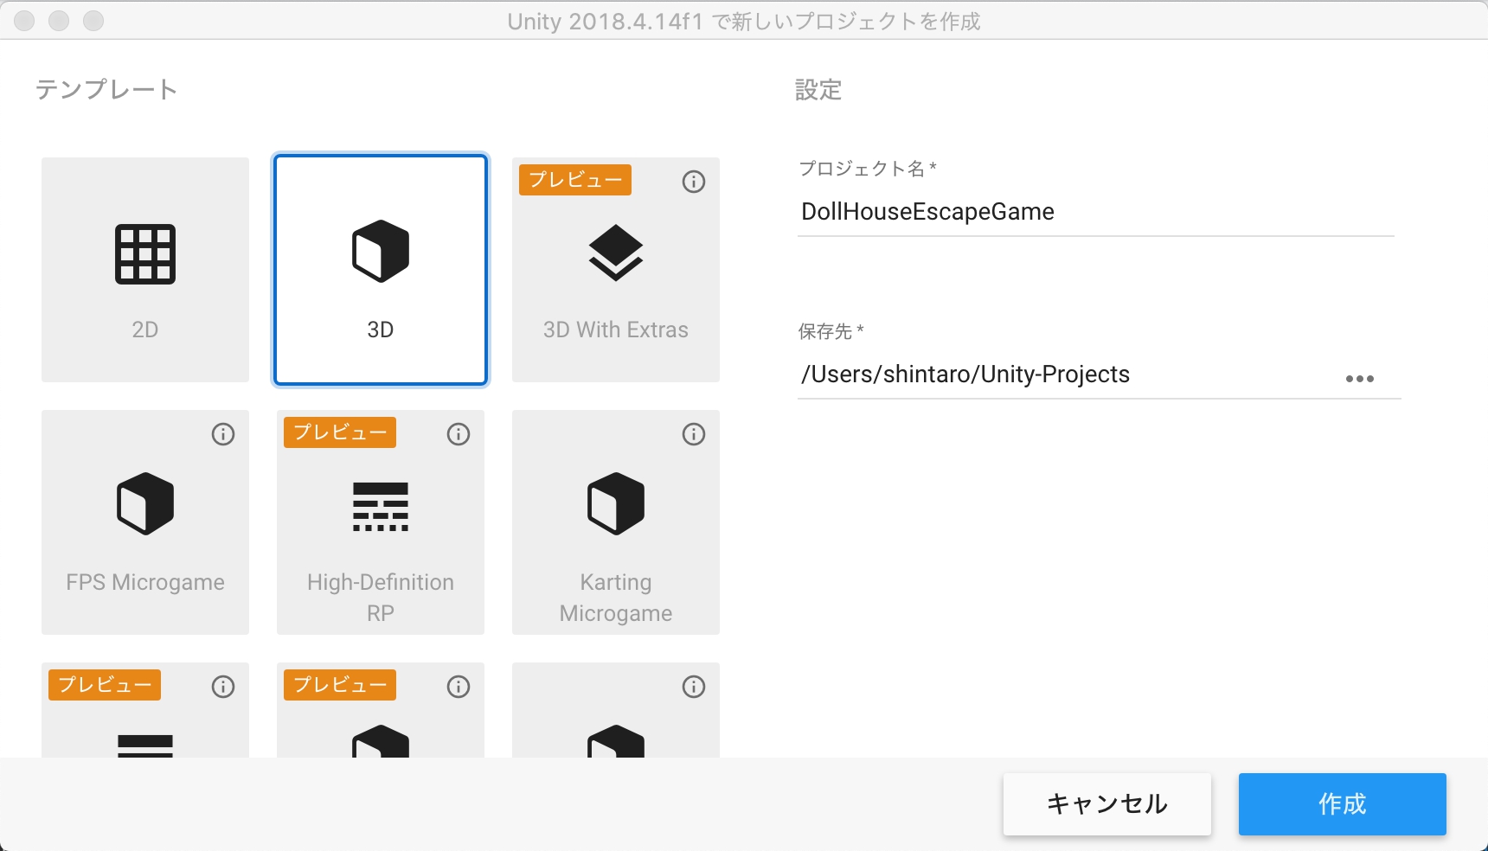
Task: Click the プレビュー badge on 3D With Extras
Action: click(x=575, y=180)
